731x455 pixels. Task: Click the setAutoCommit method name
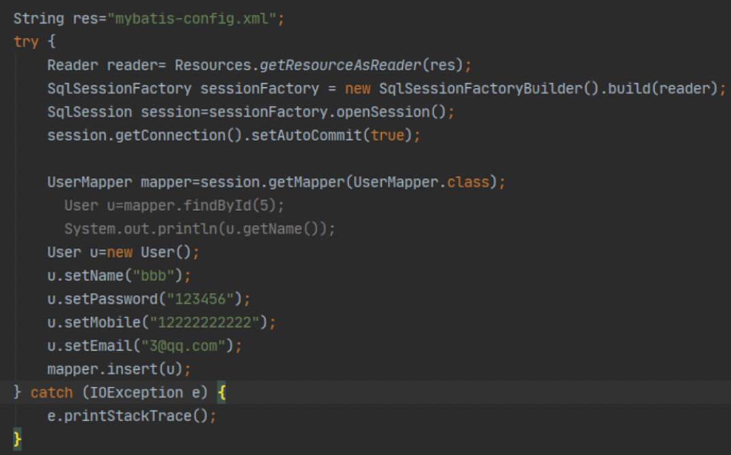tap(306, 136)
